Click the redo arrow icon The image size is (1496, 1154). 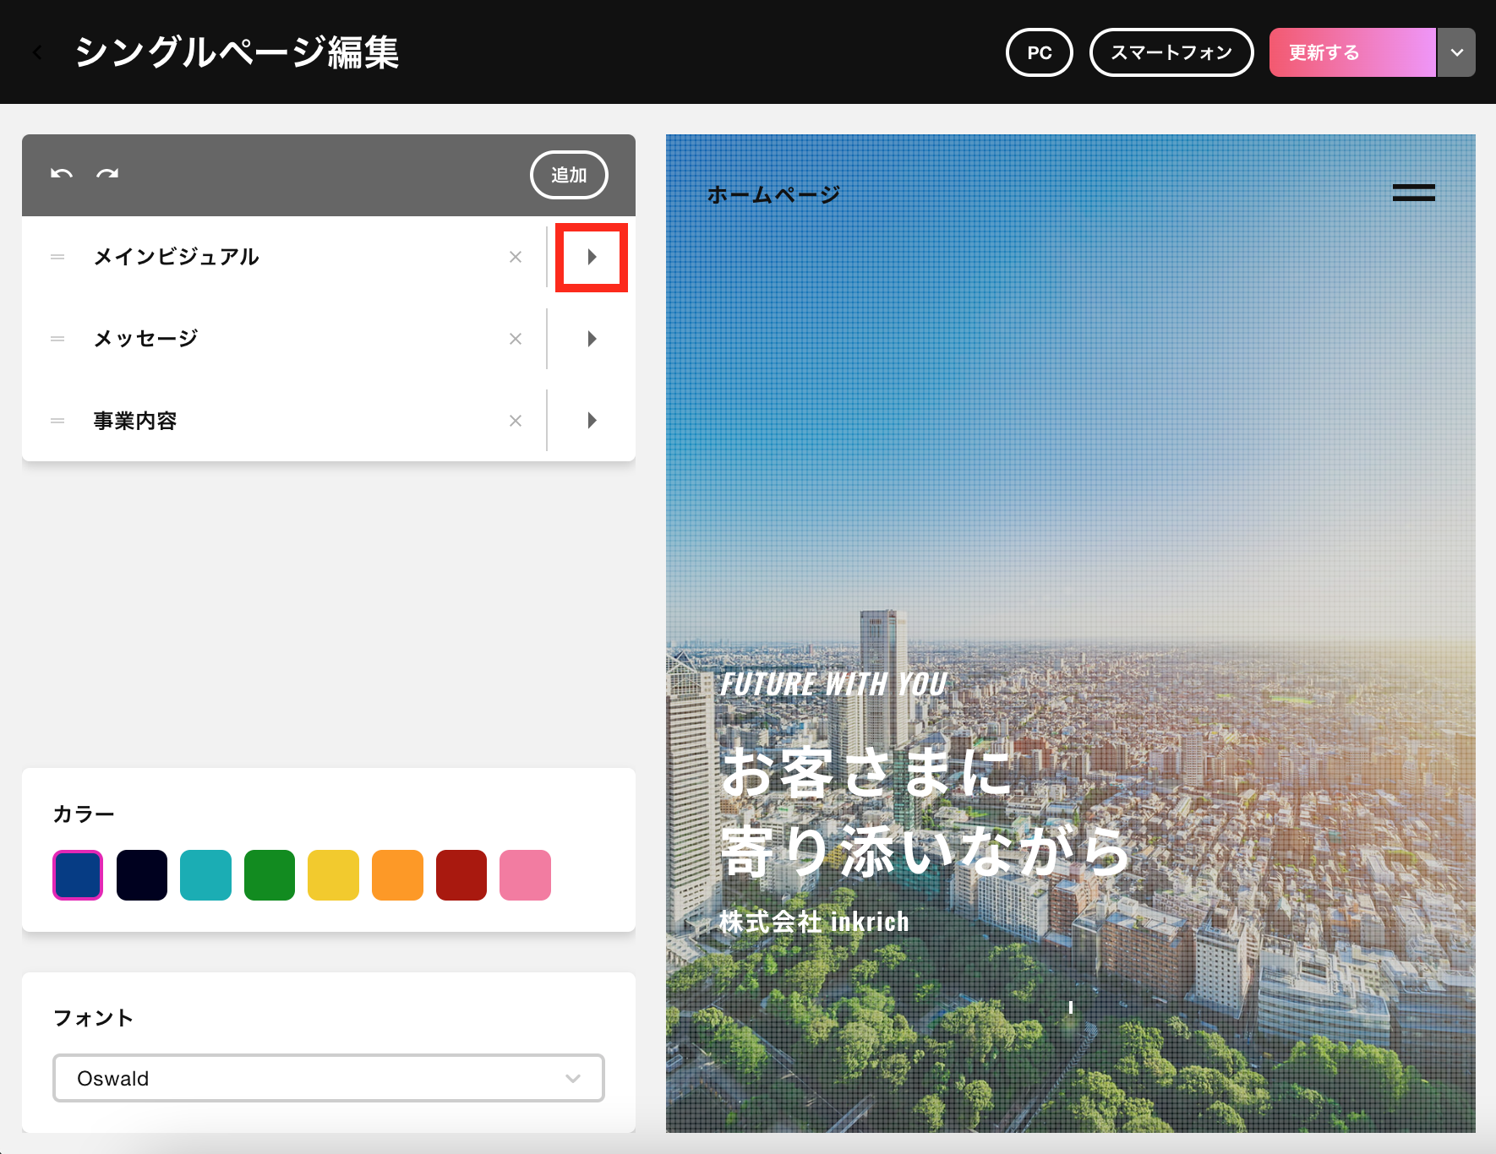click(107, 174)
